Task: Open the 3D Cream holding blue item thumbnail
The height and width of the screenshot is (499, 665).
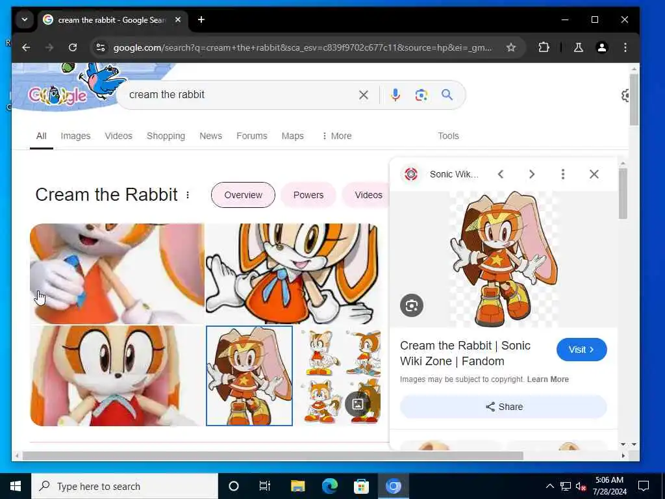Action: 117,274
